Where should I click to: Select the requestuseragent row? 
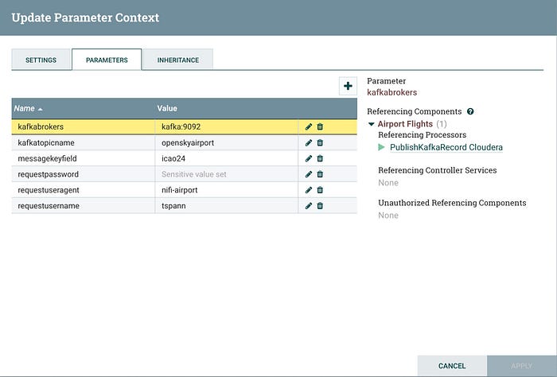click(184, 190)
